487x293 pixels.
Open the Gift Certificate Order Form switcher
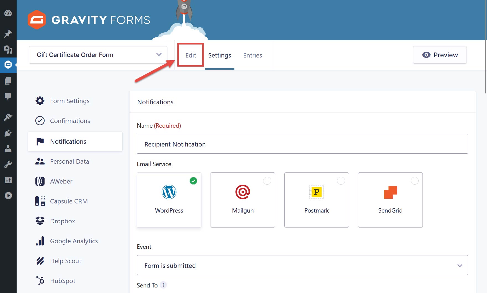click(x=98, y=55)
